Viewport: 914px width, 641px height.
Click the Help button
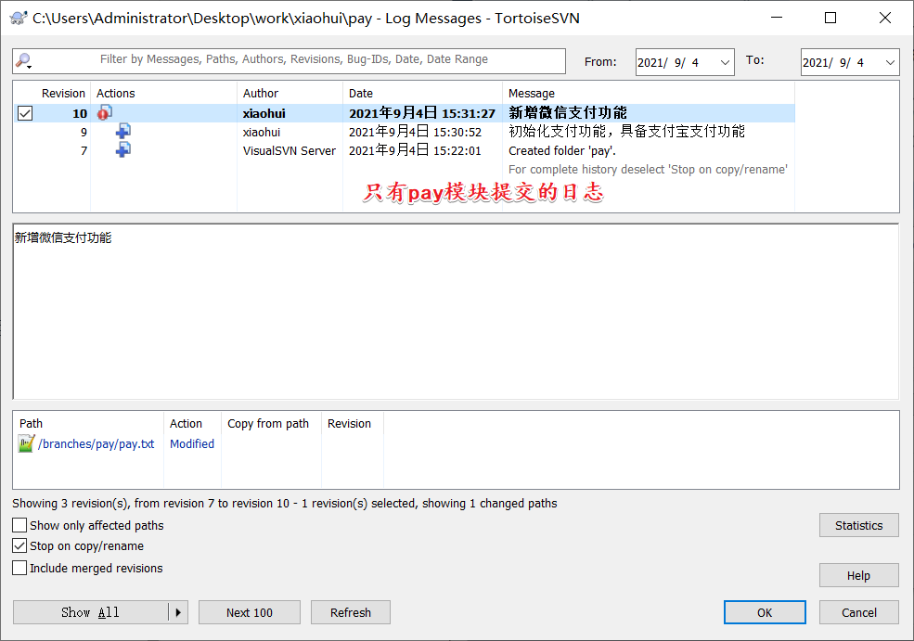858,575
